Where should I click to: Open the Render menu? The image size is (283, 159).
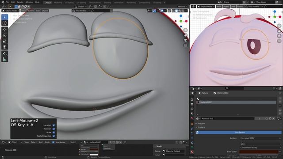pos(20,2)
